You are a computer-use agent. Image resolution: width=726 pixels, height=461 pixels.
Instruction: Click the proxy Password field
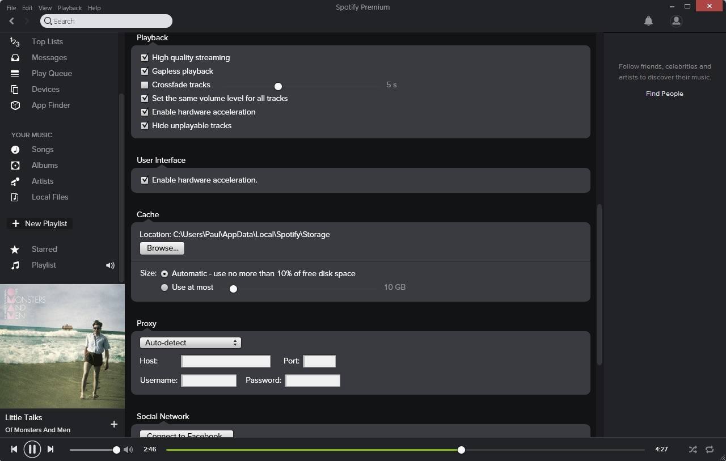313,380
